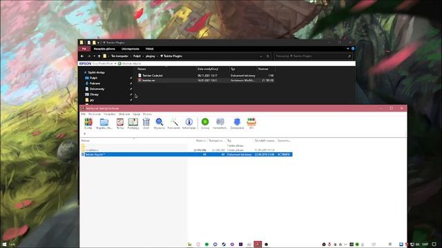
Task: Open Podejrzyj (view) book icon in WinRAR
Action: tap(133, 124)
